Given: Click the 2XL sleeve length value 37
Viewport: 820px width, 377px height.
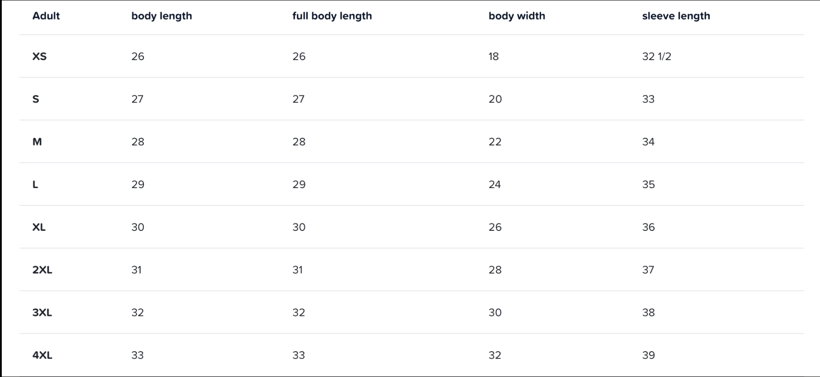Looking at the screenshot, I should [648, 270].
